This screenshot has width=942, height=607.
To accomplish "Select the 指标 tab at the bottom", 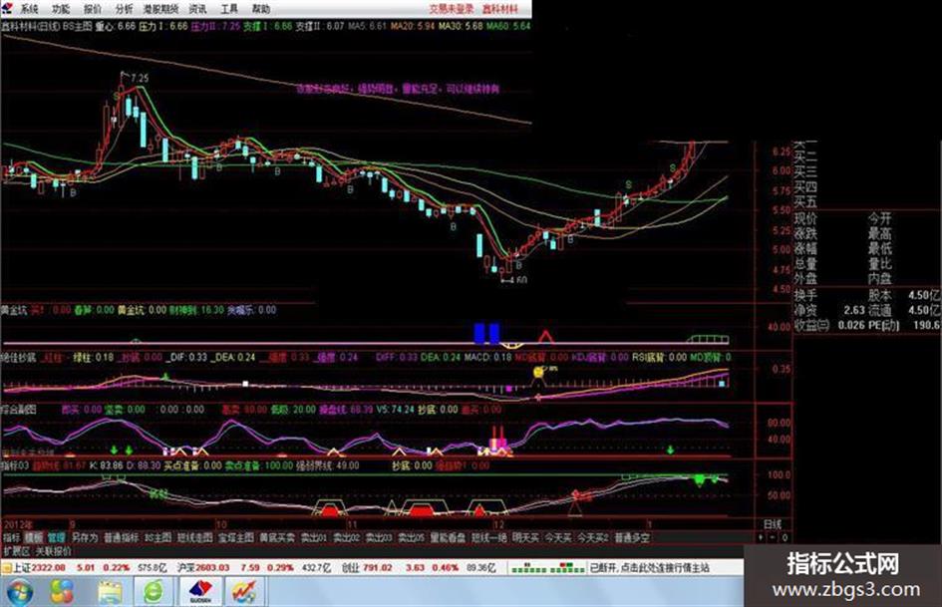I will pyautogui.click(x=11, y=537).
